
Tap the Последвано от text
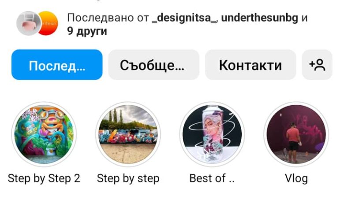108,18
